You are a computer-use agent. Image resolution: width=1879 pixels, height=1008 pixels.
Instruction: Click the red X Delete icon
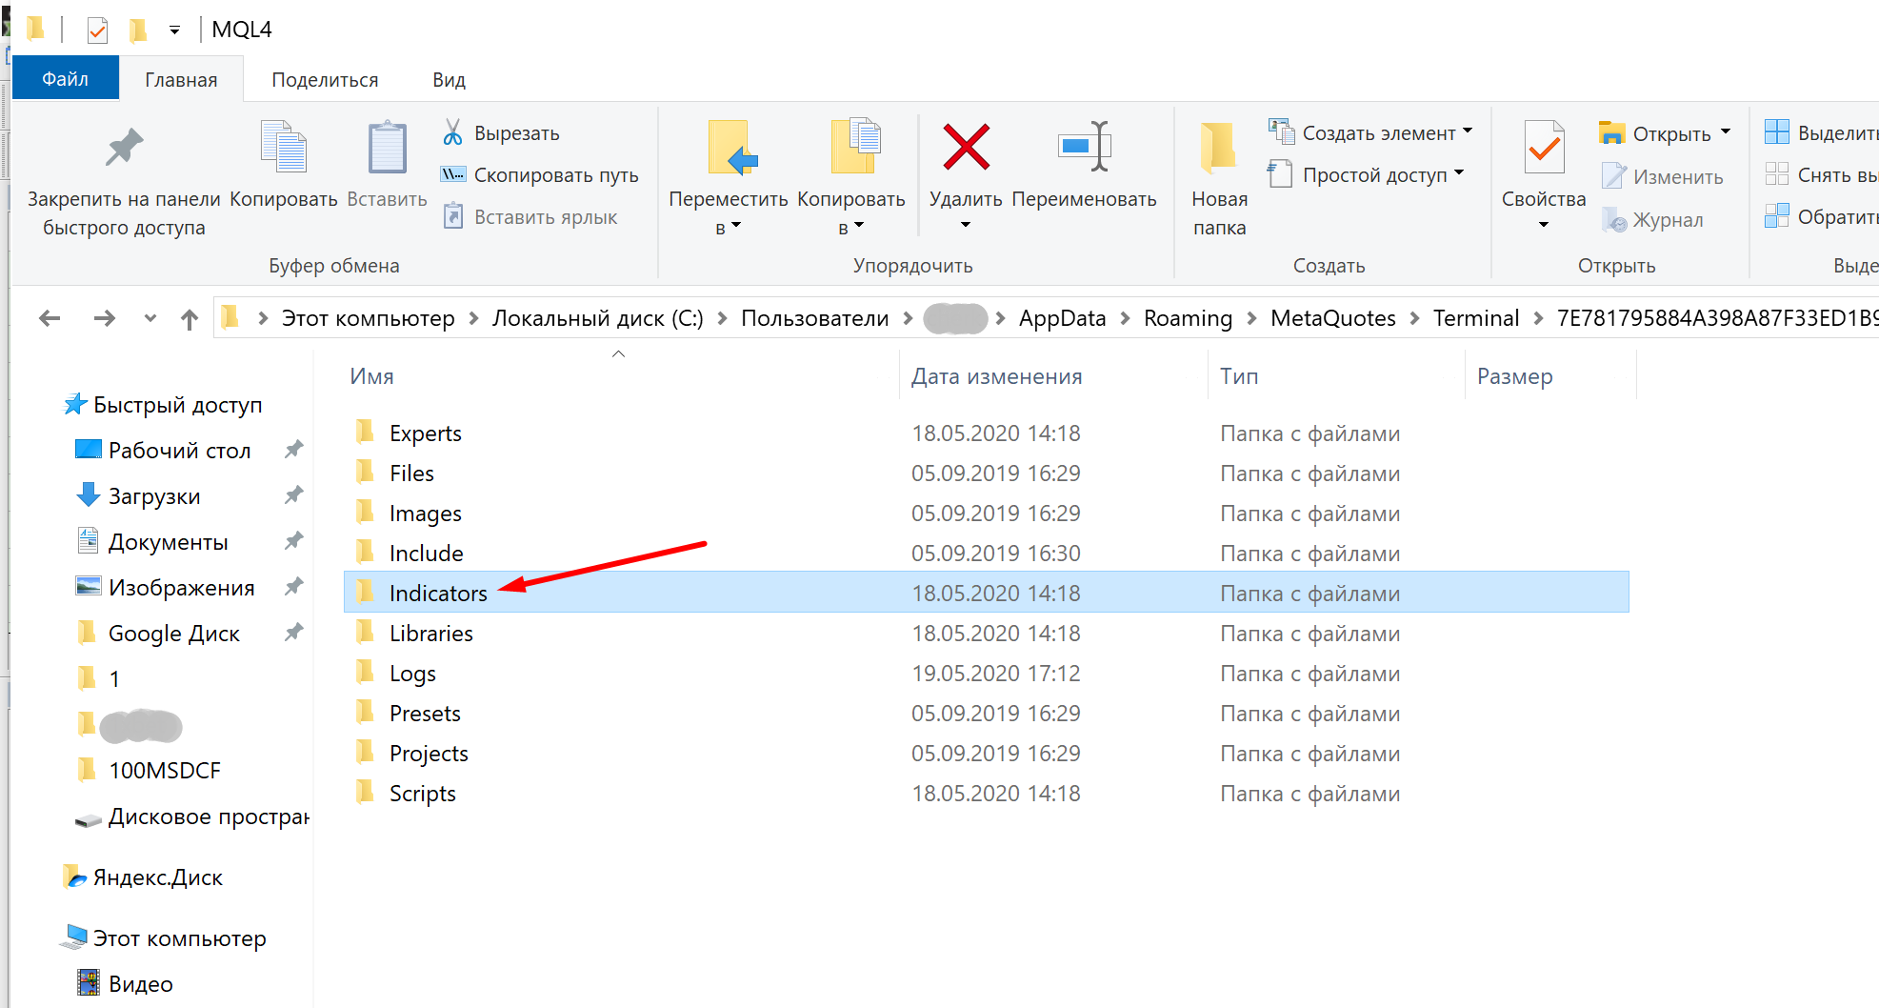click(966, 148)
